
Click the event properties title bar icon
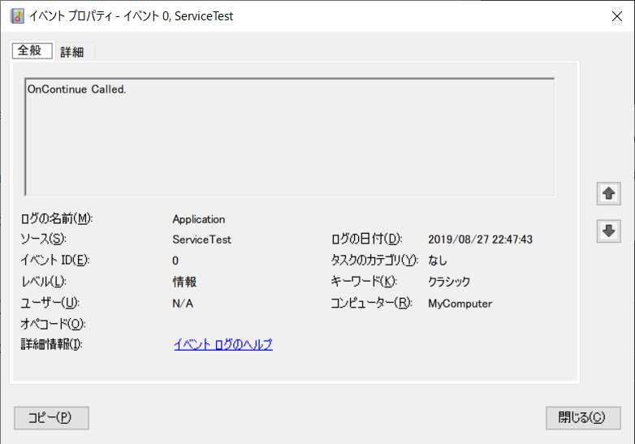17,15
